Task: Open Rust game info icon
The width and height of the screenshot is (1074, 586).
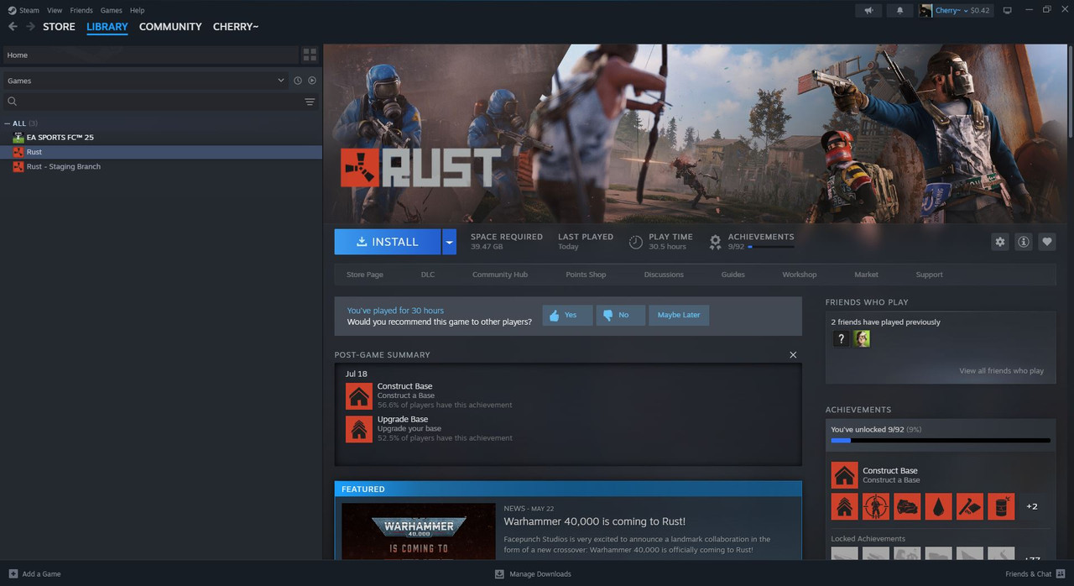Action: (x=1024, y=242)
